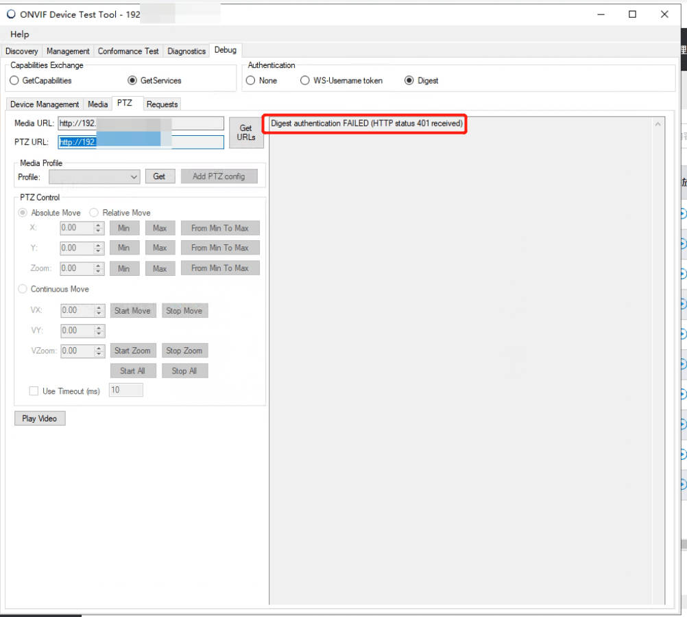This screenshot has width=687, height=617.
Task: Click the Add PTZ config button
Action: click(x=219, y=176)
